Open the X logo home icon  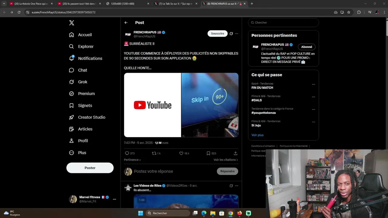tap(72, 23)
